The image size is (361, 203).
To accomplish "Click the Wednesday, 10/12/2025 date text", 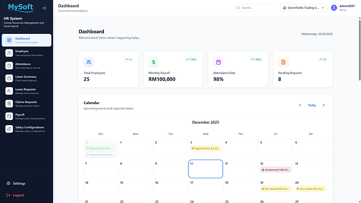I will pos(317,34).
